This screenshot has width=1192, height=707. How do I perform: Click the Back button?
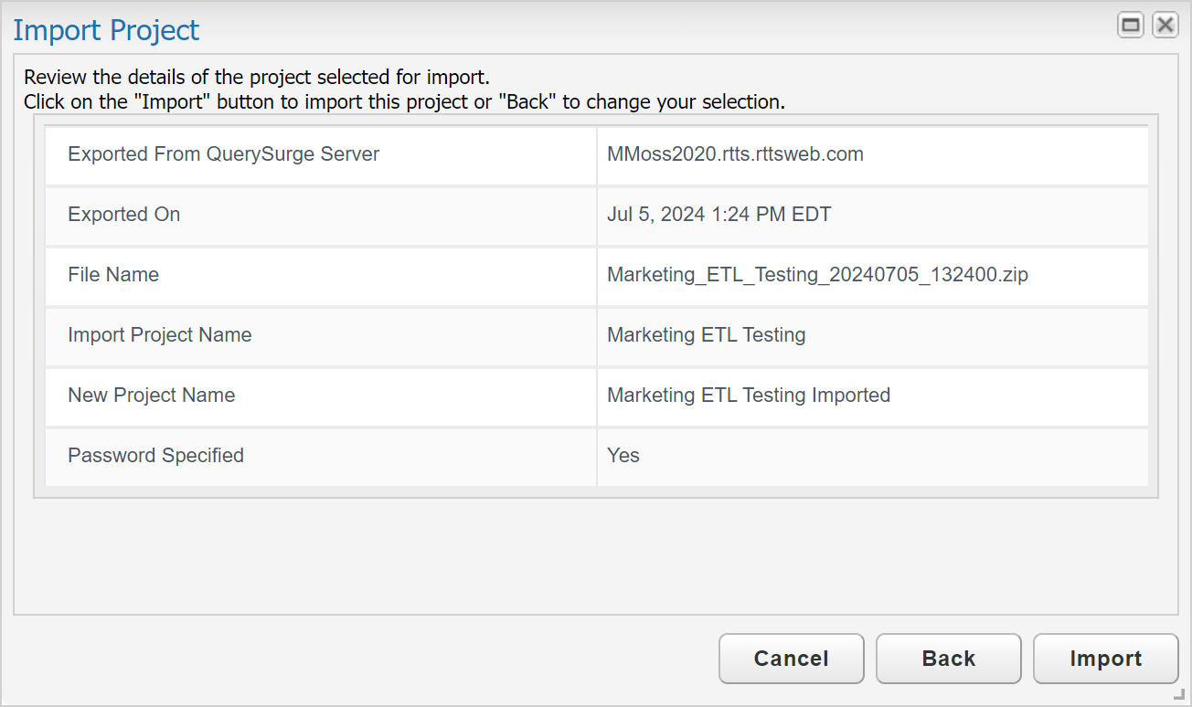pyautogui.click(x=948, y=659)
